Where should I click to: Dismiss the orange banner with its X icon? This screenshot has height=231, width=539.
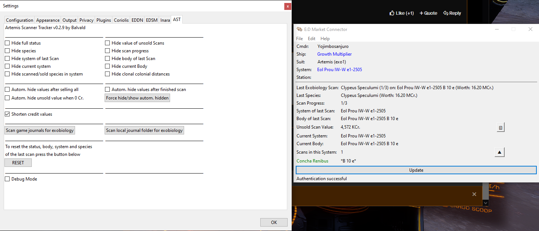474,194
